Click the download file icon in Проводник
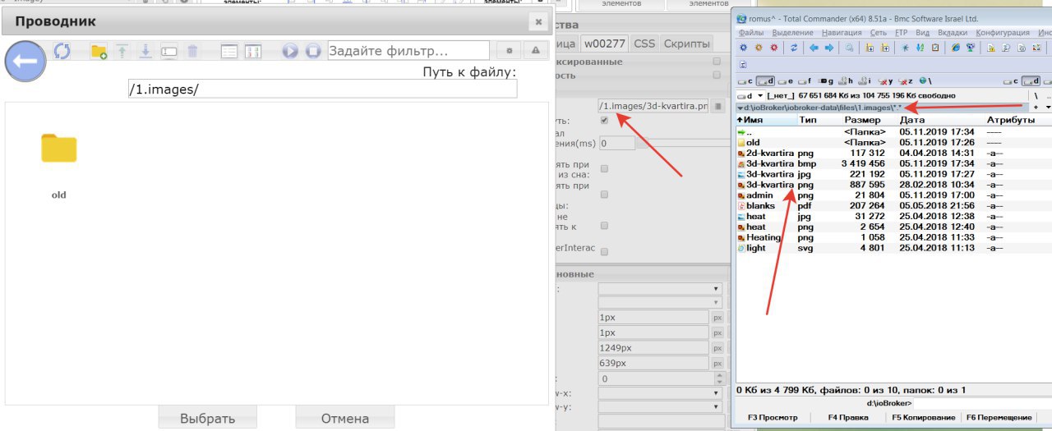The image size is (1052, 431). (145, 51)
